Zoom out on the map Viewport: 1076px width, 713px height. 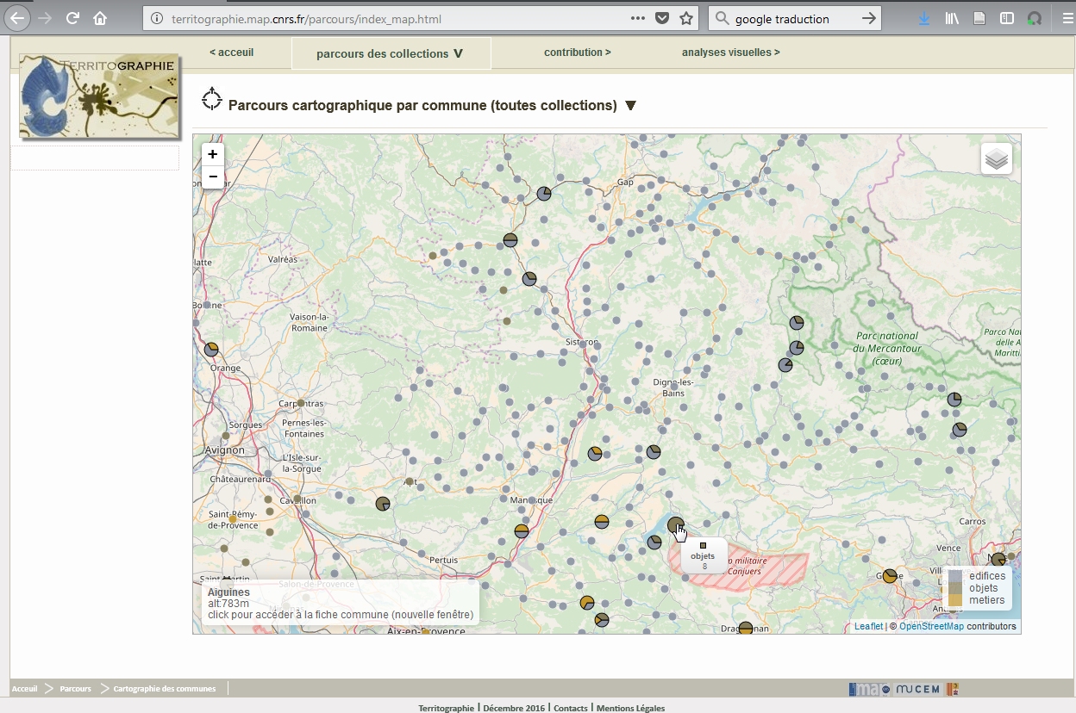[212, 177]
